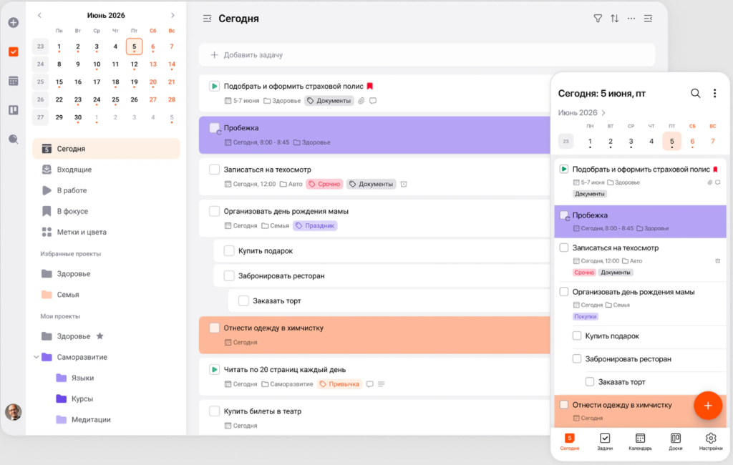Check the Купить билеты в театр checkbox

point(214,411)
